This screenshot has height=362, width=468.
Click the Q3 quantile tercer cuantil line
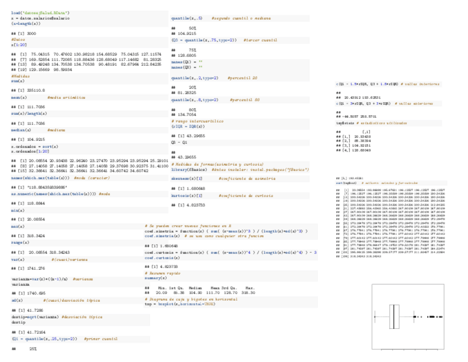[224, 40]
